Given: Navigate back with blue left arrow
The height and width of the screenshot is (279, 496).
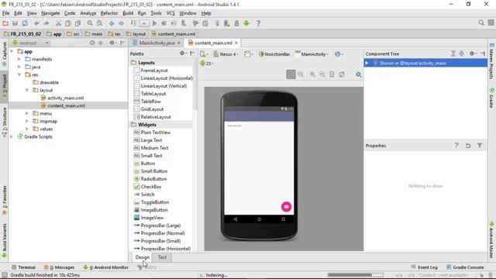Looking at the screenshot, I should tap(112, 23).
